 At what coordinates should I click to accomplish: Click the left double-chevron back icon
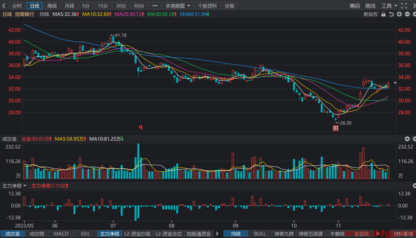(x=4, y=6)
